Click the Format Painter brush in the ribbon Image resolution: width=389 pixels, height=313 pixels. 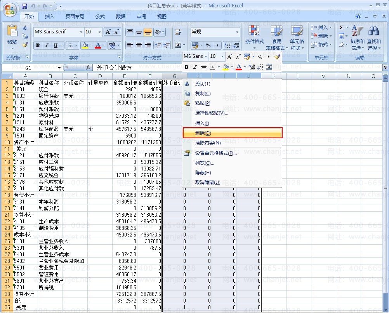click(25, 45)
